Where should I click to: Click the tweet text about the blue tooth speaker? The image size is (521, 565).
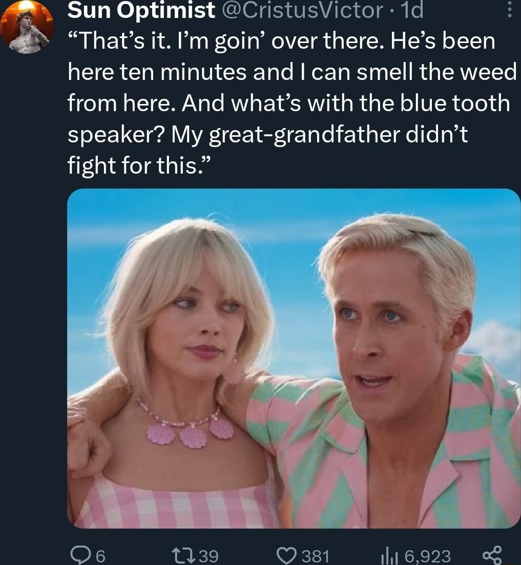[288, 104]
